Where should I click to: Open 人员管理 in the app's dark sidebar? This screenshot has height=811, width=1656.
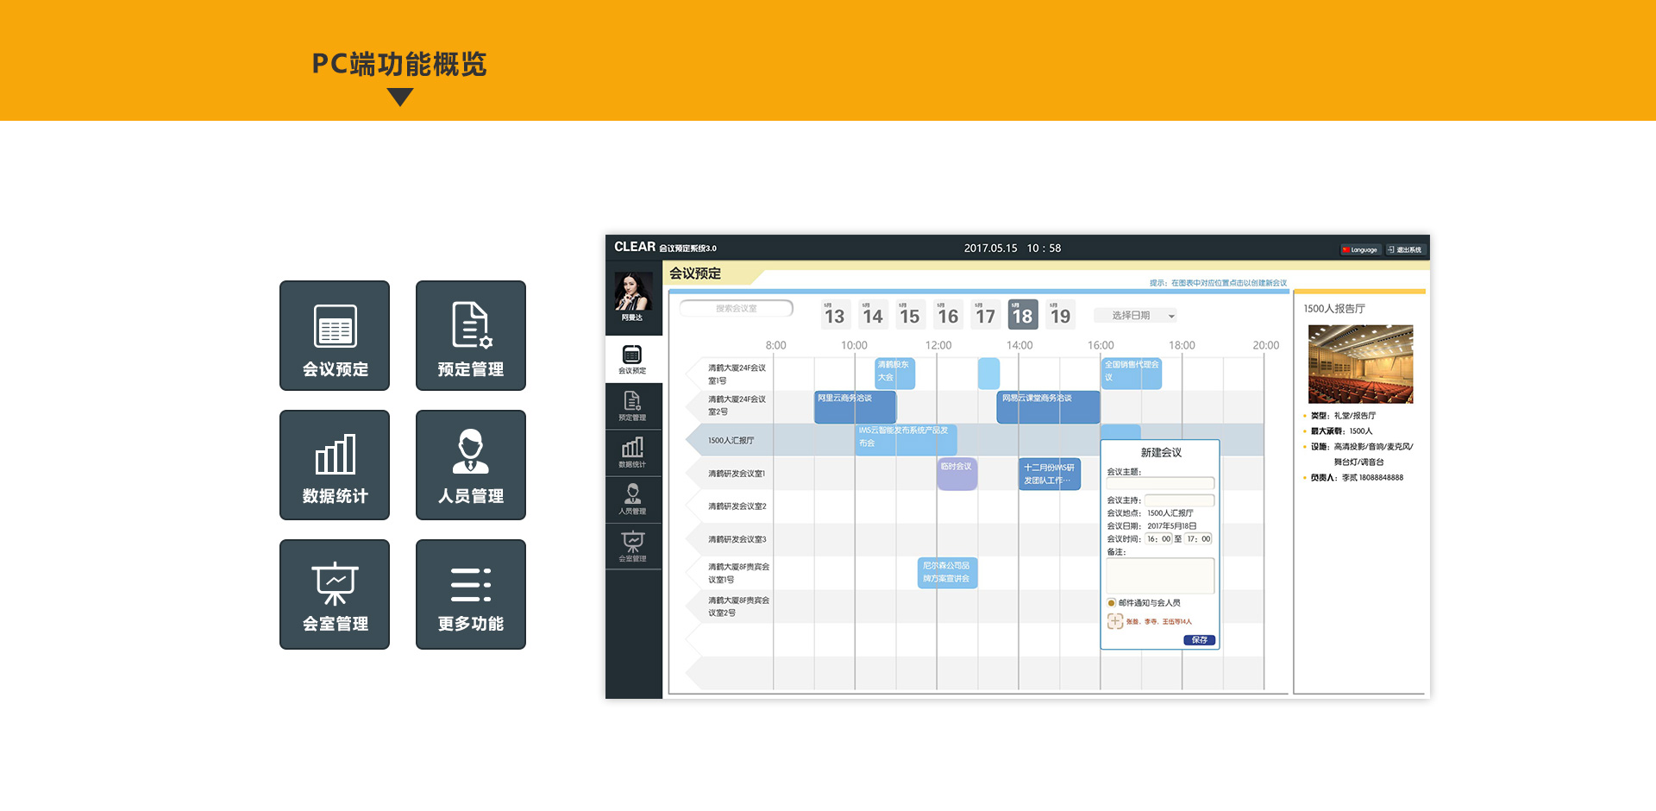pos(632,499)
